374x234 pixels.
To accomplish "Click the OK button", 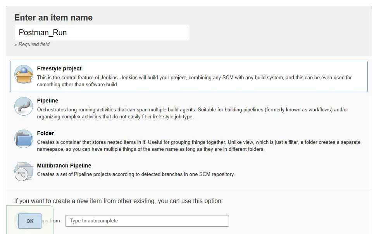I will [30, 221].
